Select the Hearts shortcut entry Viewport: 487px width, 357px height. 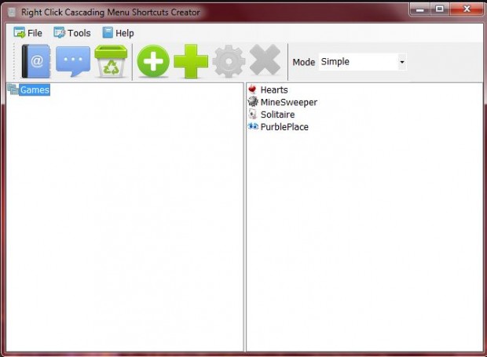(274, 90)
